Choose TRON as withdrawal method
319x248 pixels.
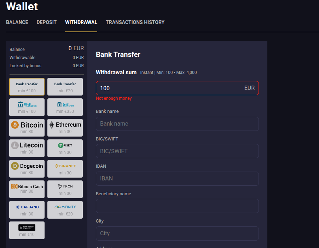point(65,189)
